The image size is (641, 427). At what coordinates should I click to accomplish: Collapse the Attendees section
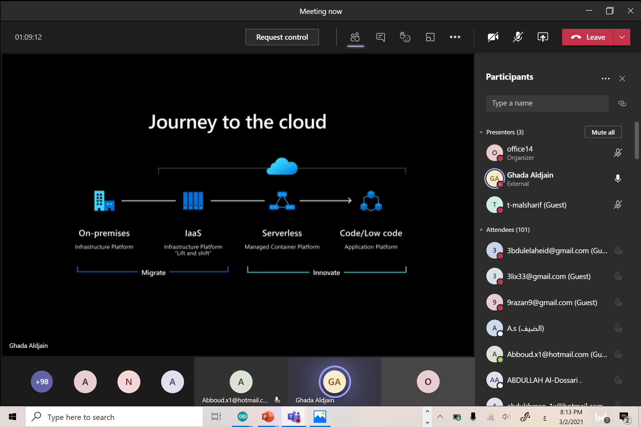(481, 230)
